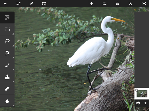Open the adjustments sliders menu
The height and width of the screenshot is (111, 149).
[105, 4]
